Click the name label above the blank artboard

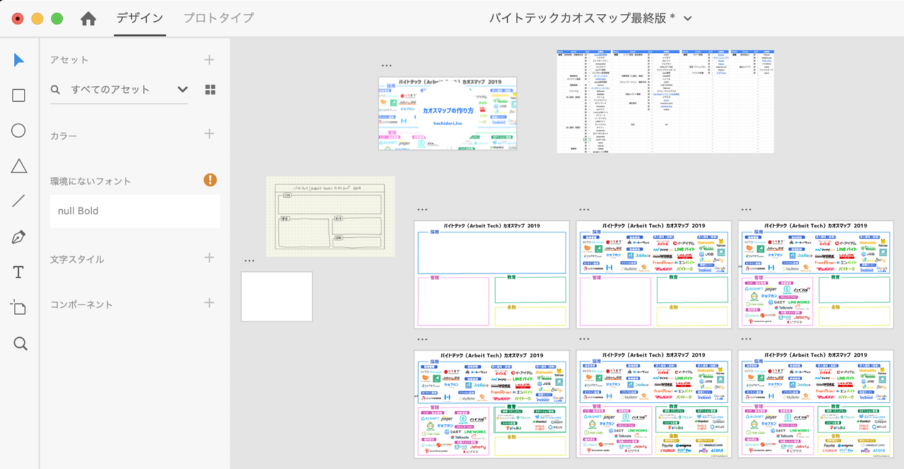pos(249,261)
